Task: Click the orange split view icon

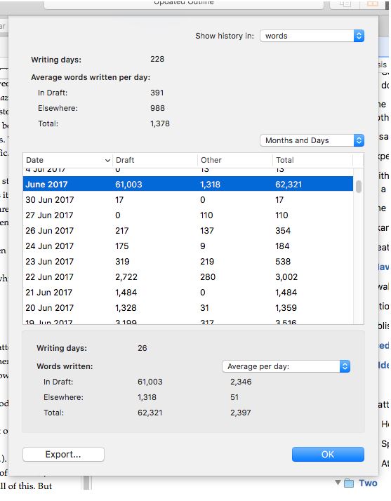Action: [373, 4]
